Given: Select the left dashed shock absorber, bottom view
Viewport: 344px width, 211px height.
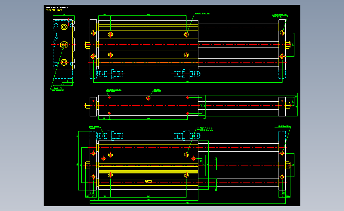Looking at the screenshot, I should click(110, 136).
